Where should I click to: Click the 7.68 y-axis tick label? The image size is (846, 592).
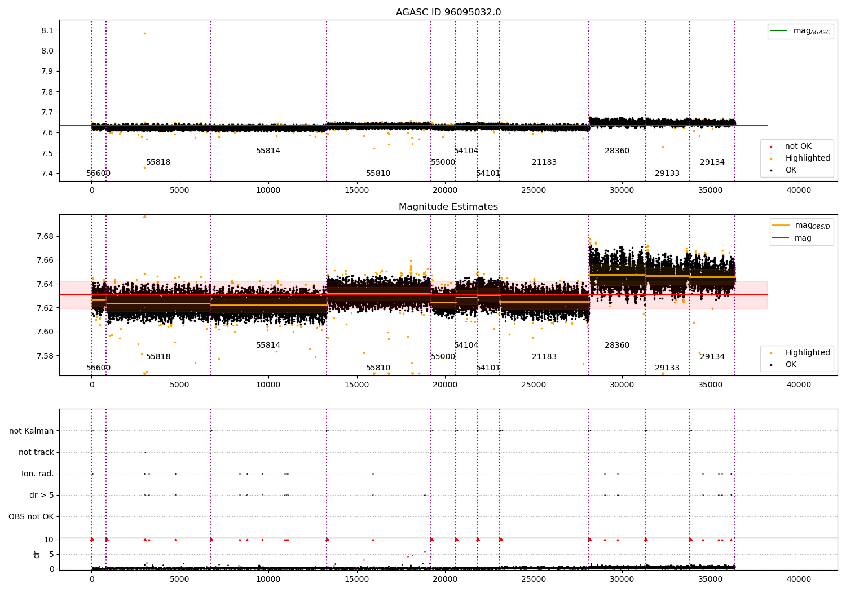[x=45, y=236]
